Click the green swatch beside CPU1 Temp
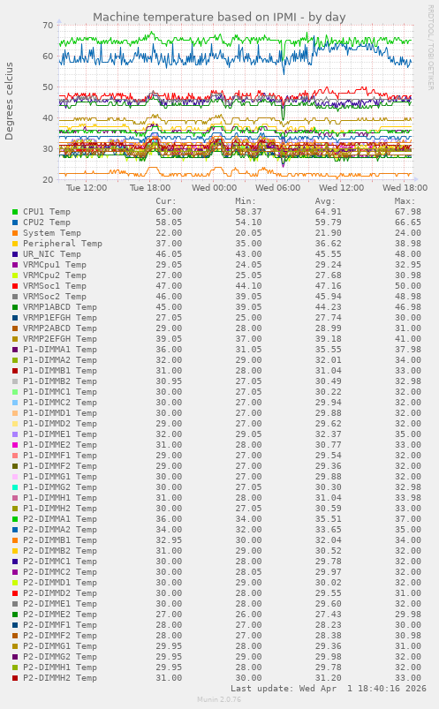 click(15, 212)
